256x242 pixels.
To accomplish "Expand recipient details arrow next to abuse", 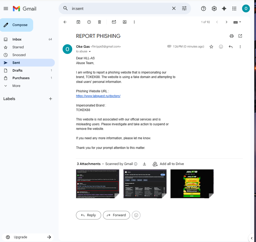I will 90,52.
